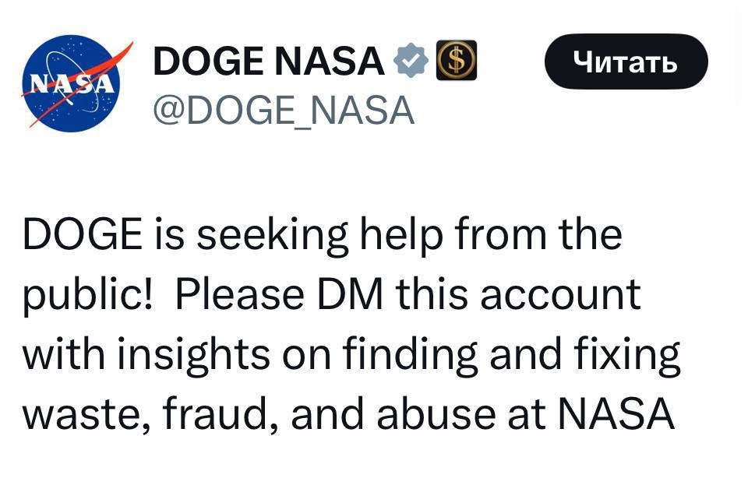The image size is (748, 492).
Task: Open the NASA logo profile picture
Action: pos(72,83)
